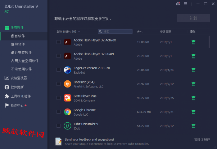Image resolution: width=217 pixels, height=149 pixels.
Task: Sort programs by 大小 column
Action: click(140, 32)
